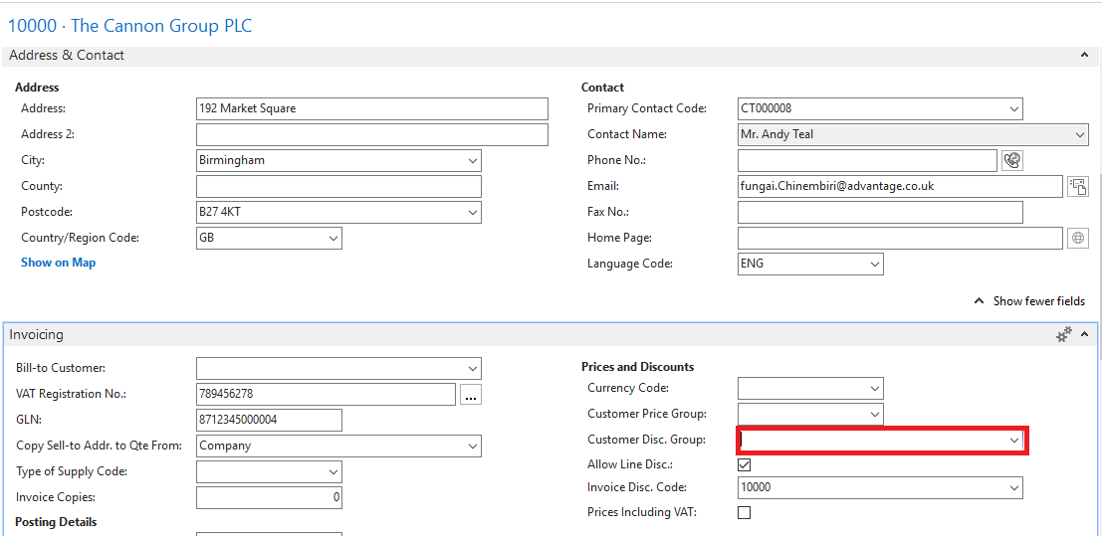Open the Language Code dropdown
1102x539 pixels.
(x=874, y=264)
